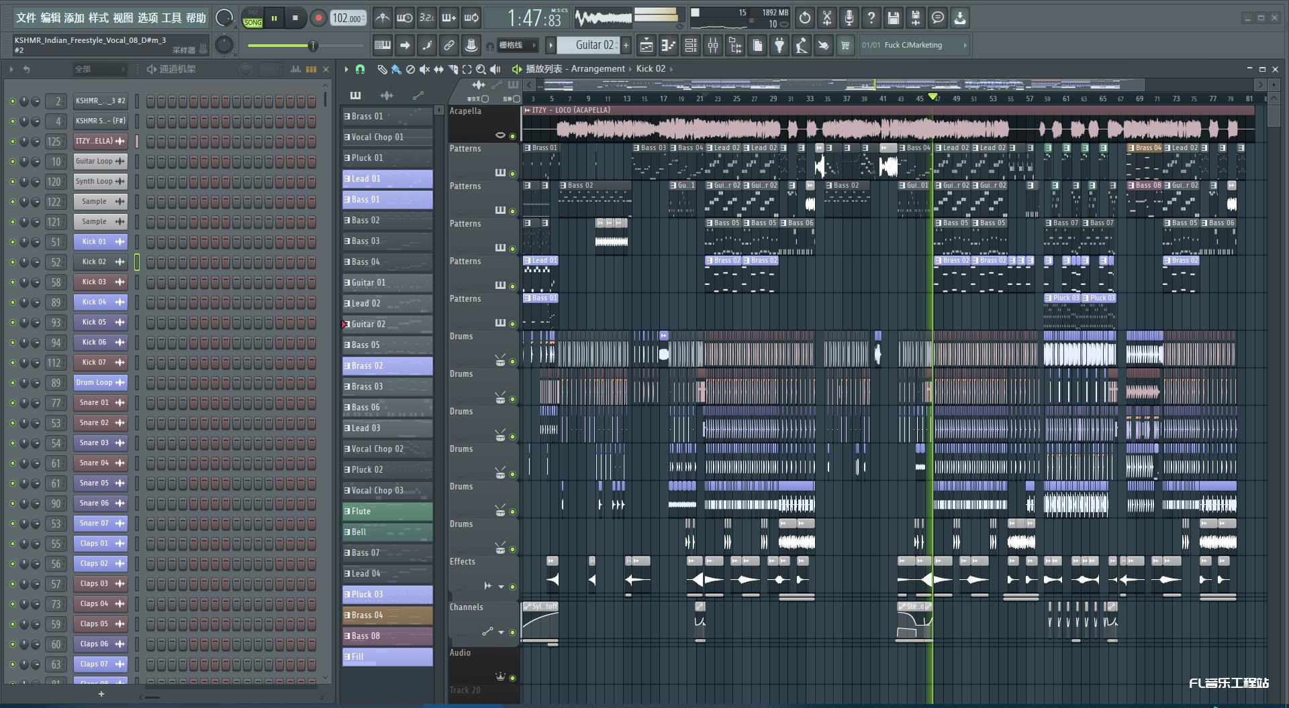Mute the Claps 03 channel LED
This screenshot has width=1289, height=708.
pyautogui.click(x=12, y=584)
